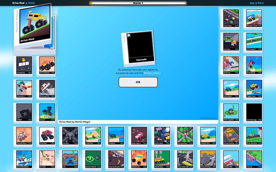Open the Drive and Jive game
The image size is (276, 172).
click(x=46, y=89)
